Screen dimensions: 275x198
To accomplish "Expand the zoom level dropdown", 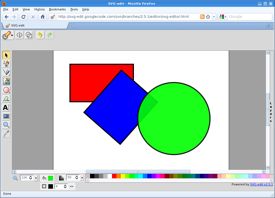I will pyautogui.click(x=36, y=178).
